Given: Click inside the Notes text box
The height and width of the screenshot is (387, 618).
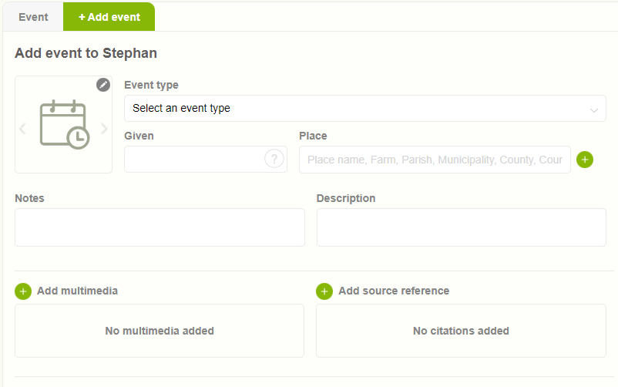Looking at the screenshot, I should coord(160,227).
